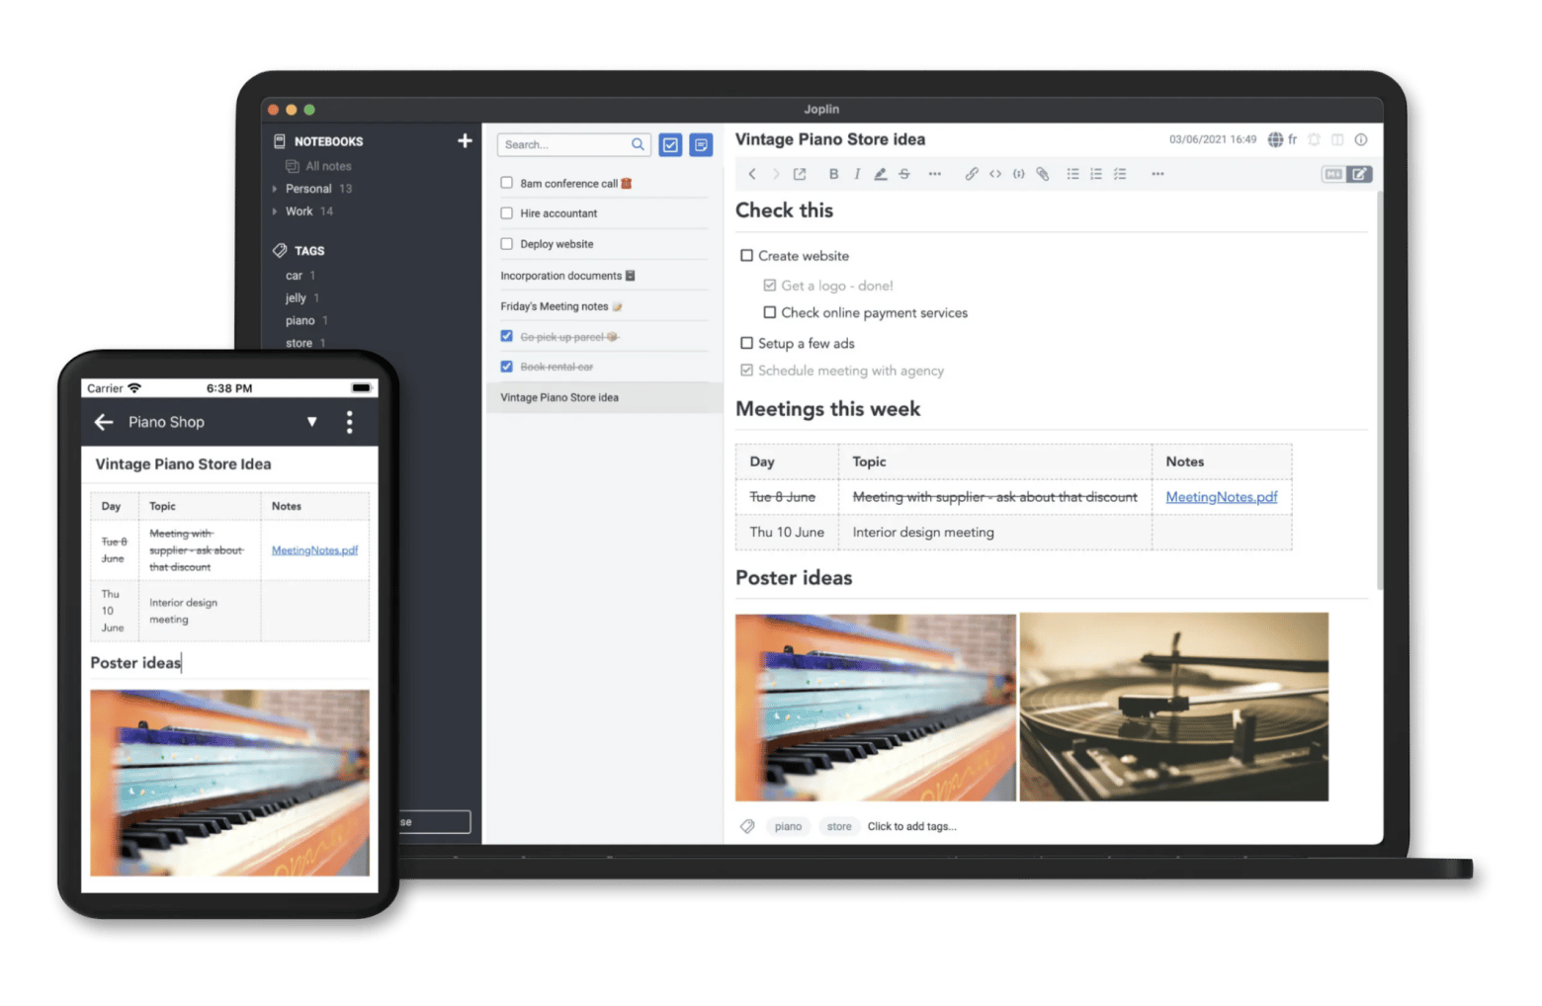Create a new to-do with the checkbox button
Image resolution: width=1542 pixels, height=1006 pixels.
coord(670,145)
